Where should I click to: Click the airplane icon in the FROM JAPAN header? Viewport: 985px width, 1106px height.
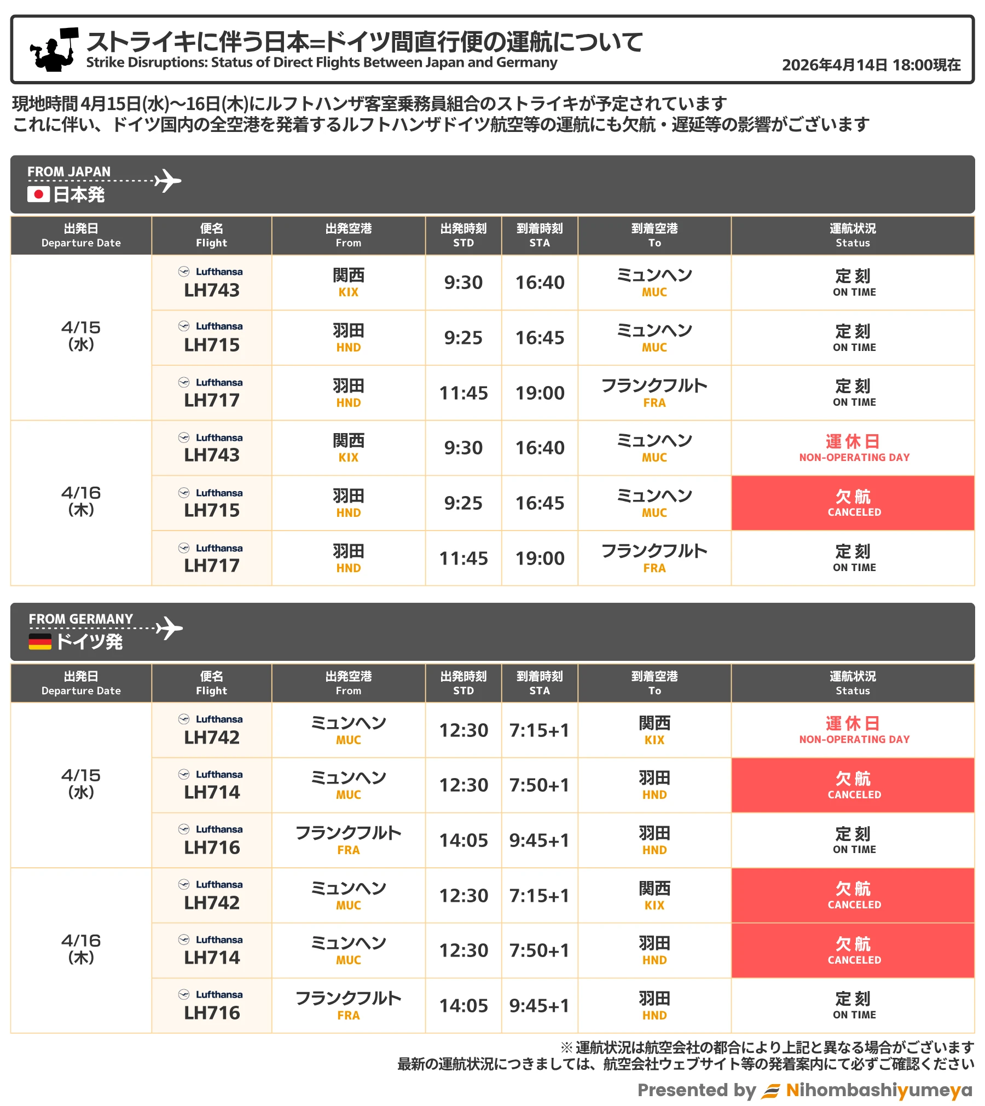pyautogui.click(x=167, y=181)
